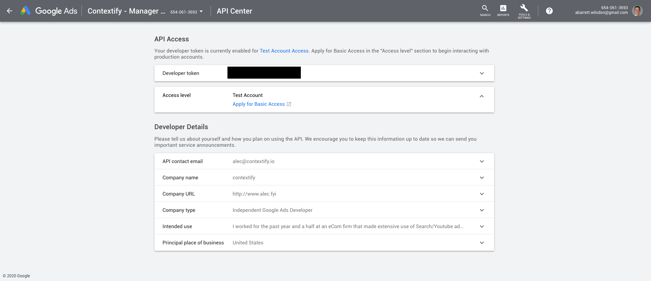Click Apply for Basic Access link
651x281 pixels.
[258, 104]
